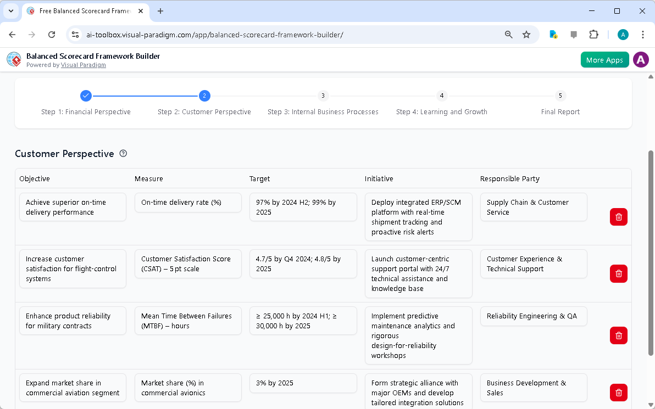Click the Balanced Scorecard Framework Builder logo
The image size is (655, 409).
click(x=14, y=59)
